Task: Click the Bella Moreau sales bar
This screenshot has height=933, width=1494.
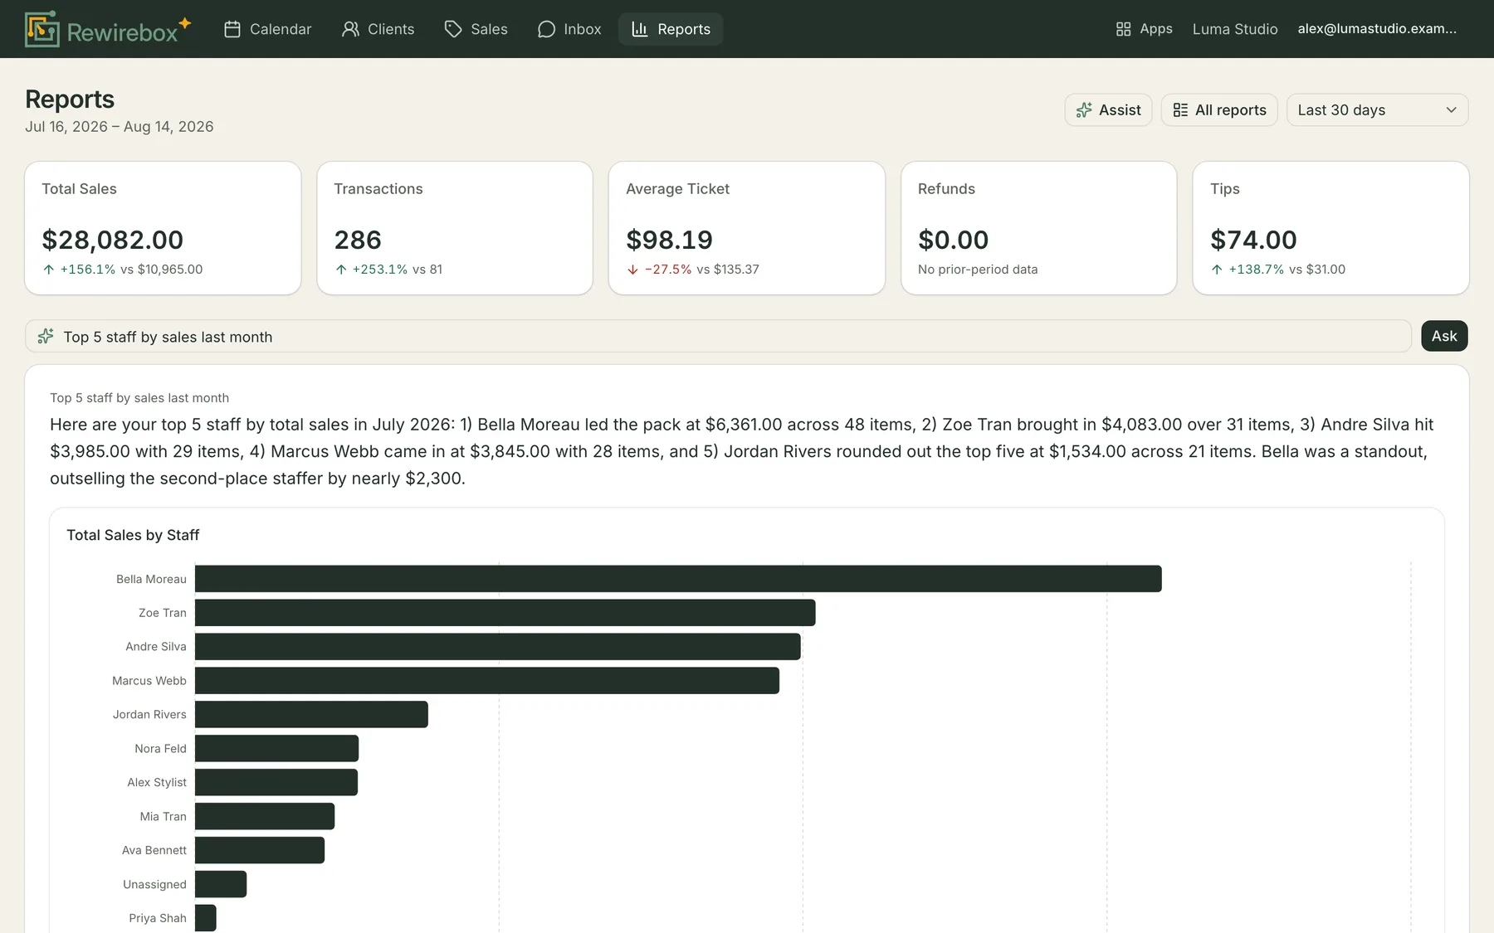Action: click(x=678, y=579)
